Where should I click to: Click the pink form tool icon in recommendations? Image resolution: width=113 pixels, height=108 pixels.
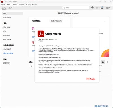pyautogui.click(x=33, y=28)
